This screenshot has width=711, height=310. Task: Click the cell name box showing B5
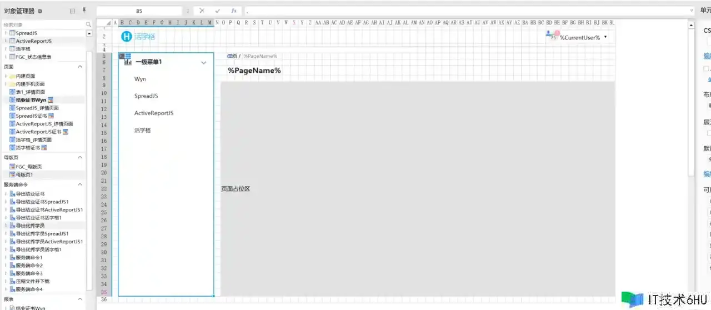[x=139, y=11]
